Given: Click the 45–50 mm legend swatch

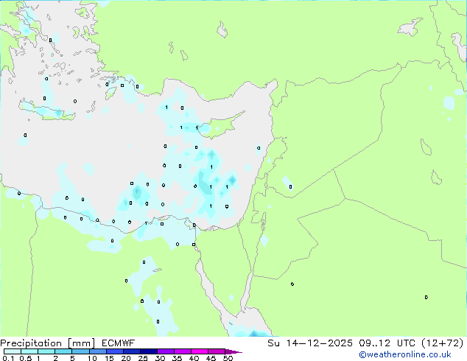Looking at the screenshot, I should pos(217,351).
